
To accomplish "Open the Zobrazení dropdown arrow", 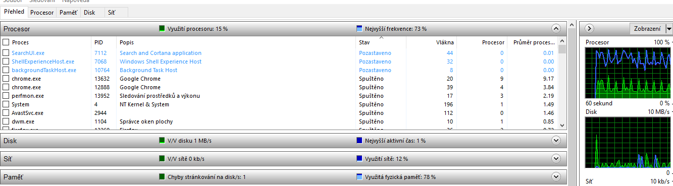I will tap(669, 29).
